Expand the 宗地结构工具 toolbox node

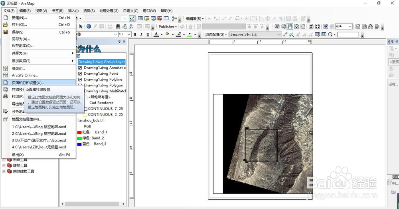tap(4, 171)
